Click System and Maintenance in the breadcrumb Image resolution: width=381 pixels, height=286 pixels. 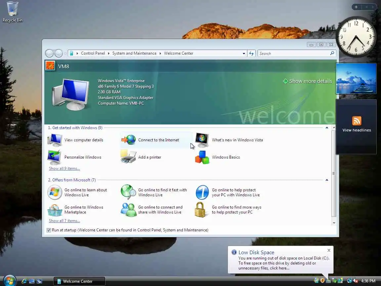pyautogui.click(x=134, y=53)
